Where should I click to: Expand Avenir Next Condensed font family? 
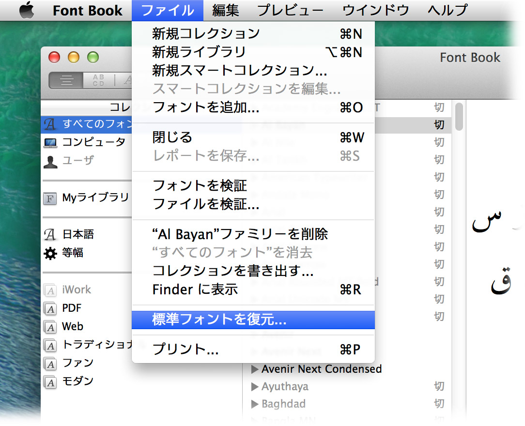tap(255, 369)
